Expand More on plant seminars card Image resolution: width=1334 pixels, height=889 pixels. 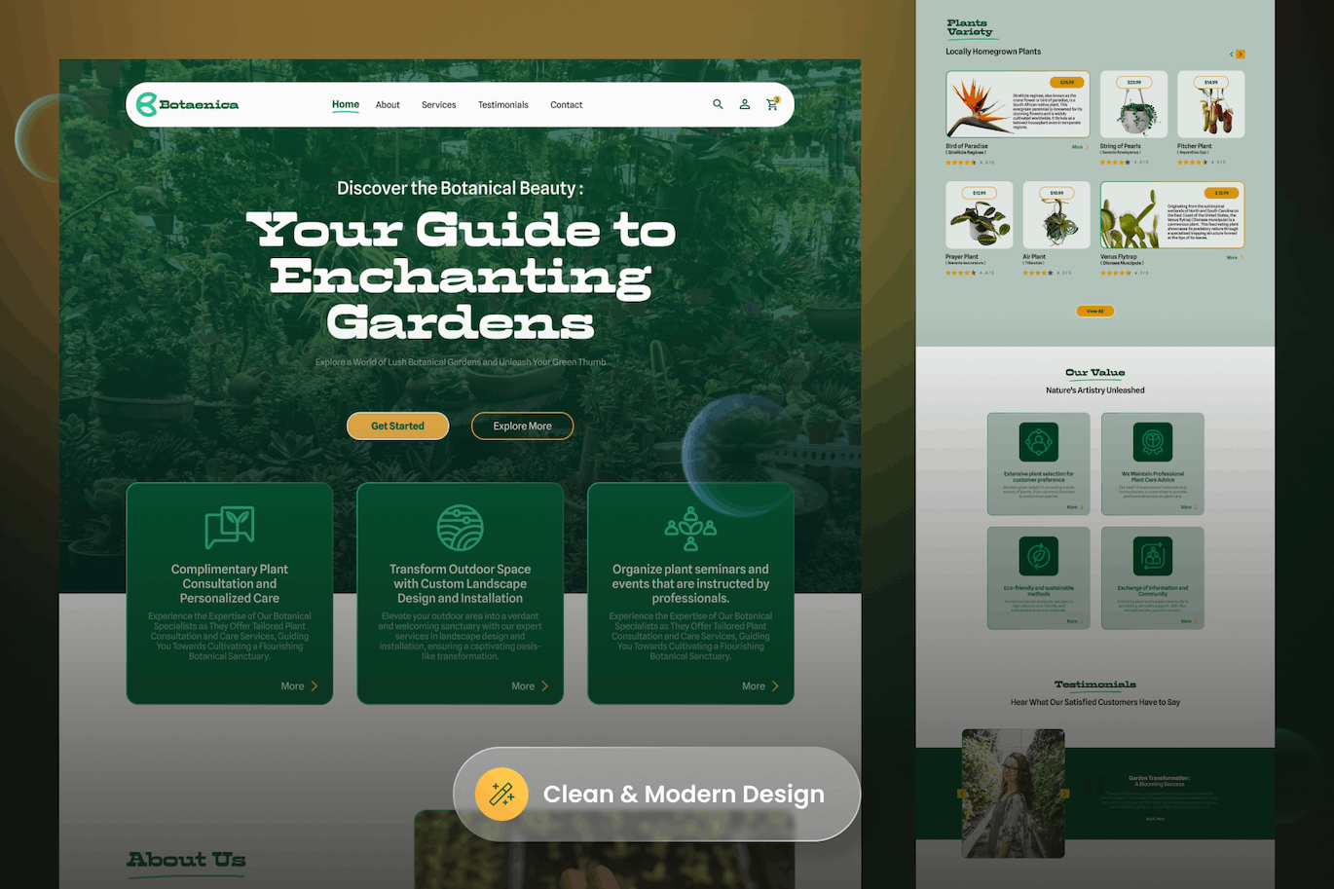pos(760,686)
